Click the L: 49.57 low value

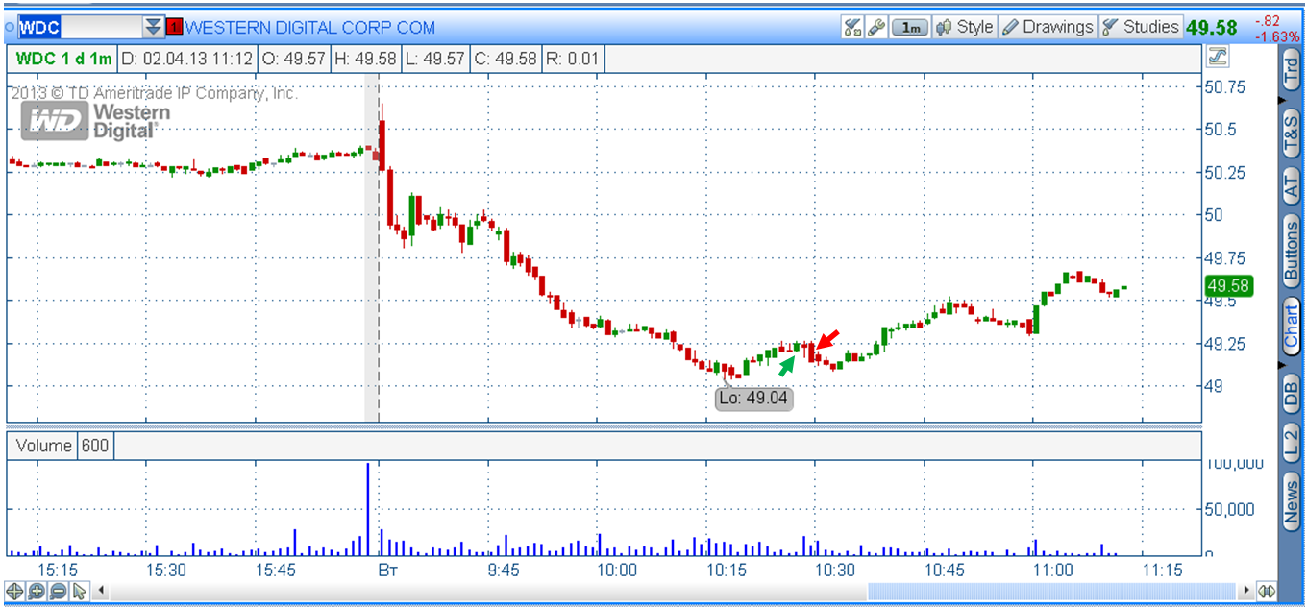[x=435, y=59]
